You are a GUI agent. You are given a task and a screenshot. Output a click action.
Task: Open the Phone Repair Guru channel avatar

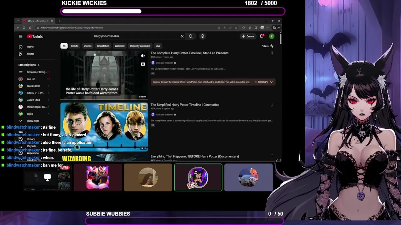pyautogui.click(x=20, y=107)
